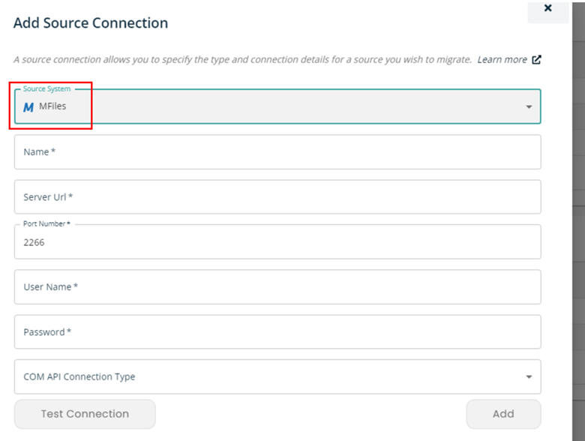
Task: Close the Add Source Connection dialog
Action: click(x=547, y=8)
